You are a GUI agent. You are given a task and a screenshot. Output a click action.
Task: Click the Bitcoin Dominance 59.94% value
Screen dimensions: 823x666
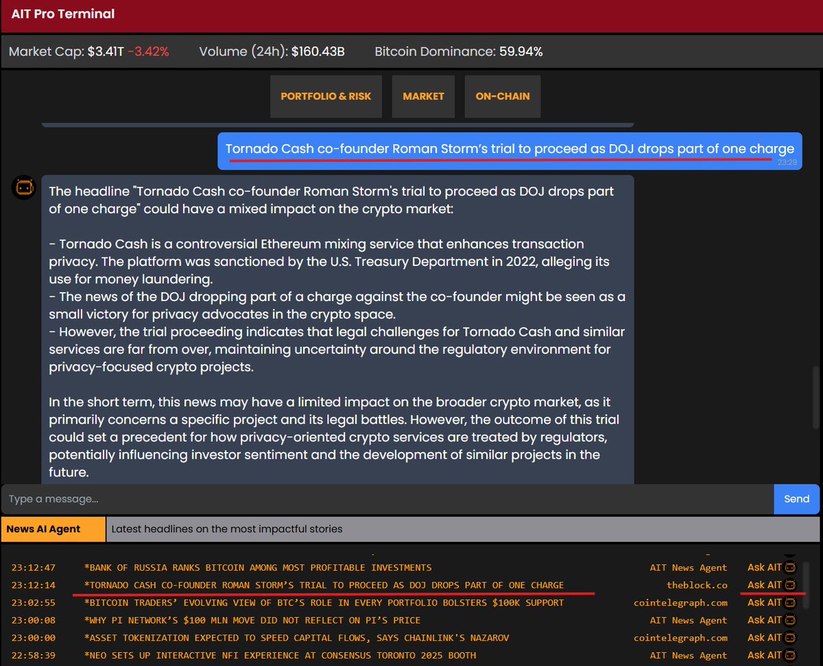click(x=520, y=51)
